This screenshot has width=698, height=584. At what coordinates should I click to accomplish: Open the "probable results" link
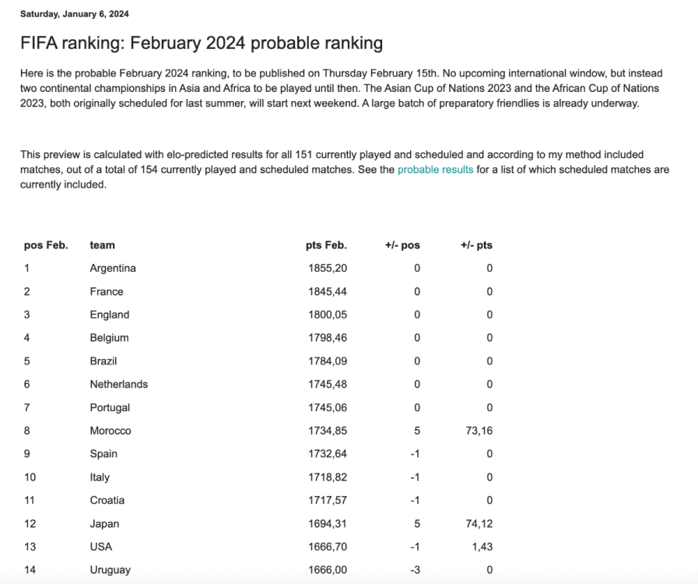435,169
